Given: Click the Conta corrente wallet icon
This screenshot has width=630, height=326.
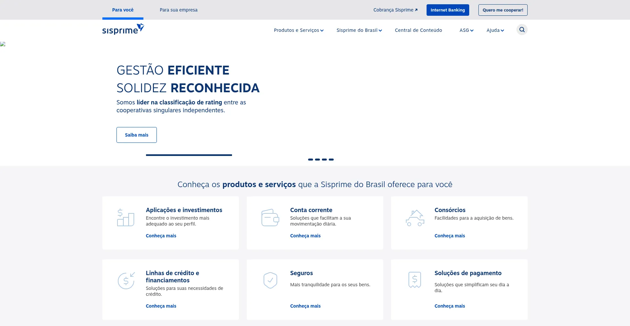Looking at the screenshot, I should (x=270, y=217).
